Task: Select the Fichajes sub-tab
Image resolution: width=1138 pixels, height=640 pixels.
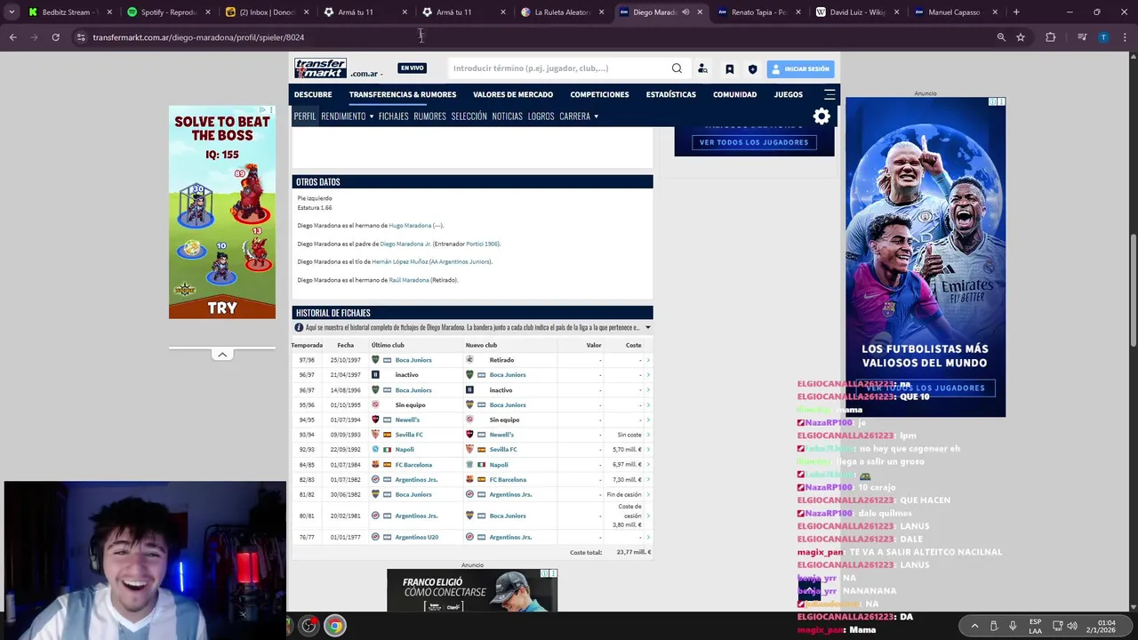Action: [393, 116]
